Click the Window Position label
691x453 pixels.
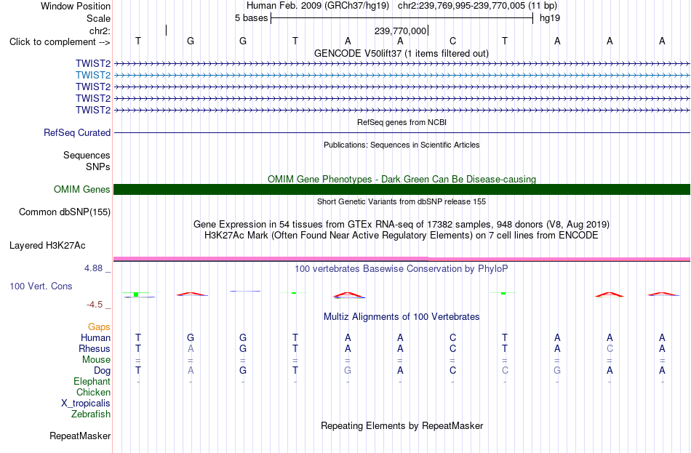pyautogui.click(x=76, y=6)
